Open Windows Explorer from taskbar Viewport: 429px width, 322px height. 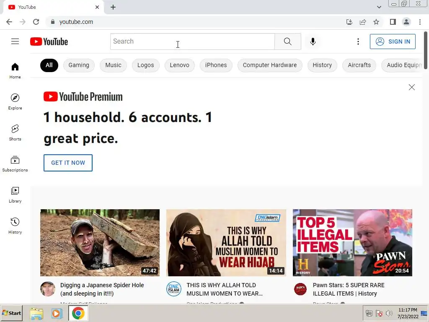(36, 313)
